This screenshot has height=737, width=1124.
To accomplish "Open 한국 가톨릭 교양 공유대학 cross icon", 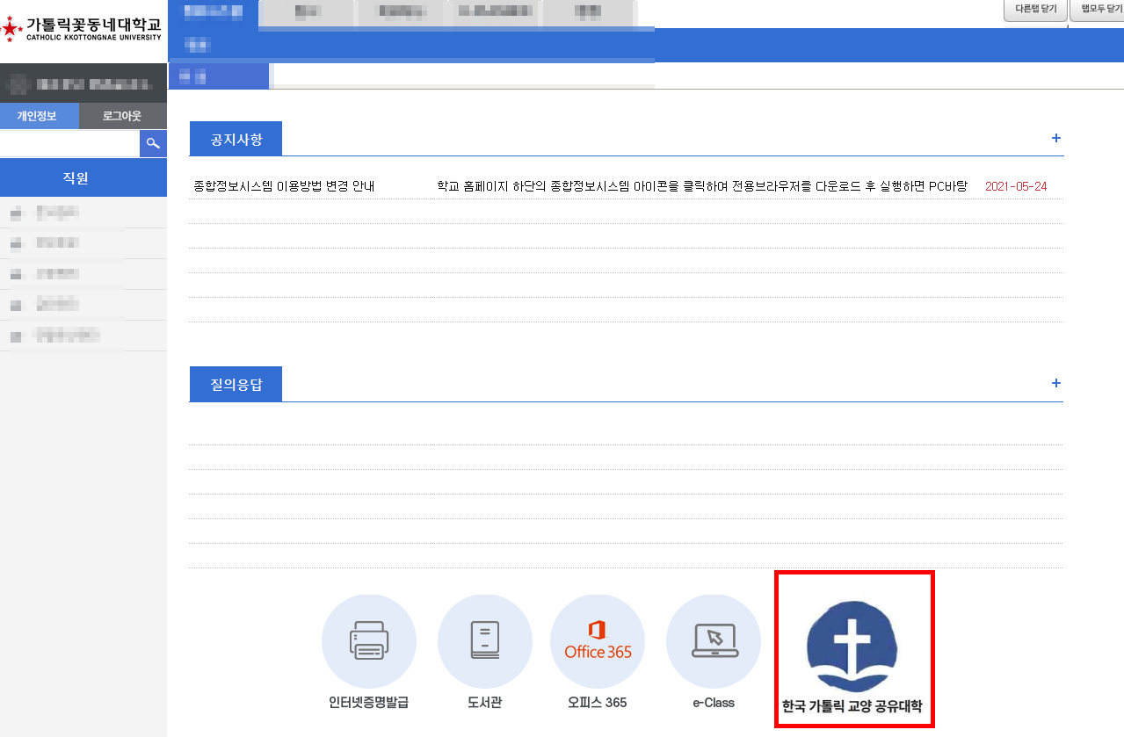I will click(x=852, y=646).
